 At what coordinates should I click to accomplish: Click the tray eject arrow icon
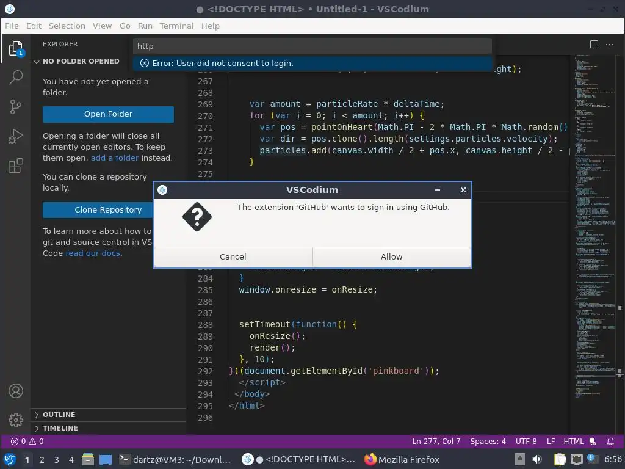point(519,459)
